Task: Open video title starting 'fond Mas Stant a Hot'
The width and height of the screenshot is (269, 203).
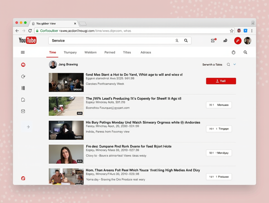Action: click(x=134, y=75)
